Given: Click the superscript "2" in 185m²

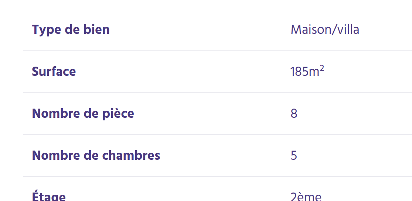Looking at the screenshot, I should pyautogui.click(x=322, y=68).
